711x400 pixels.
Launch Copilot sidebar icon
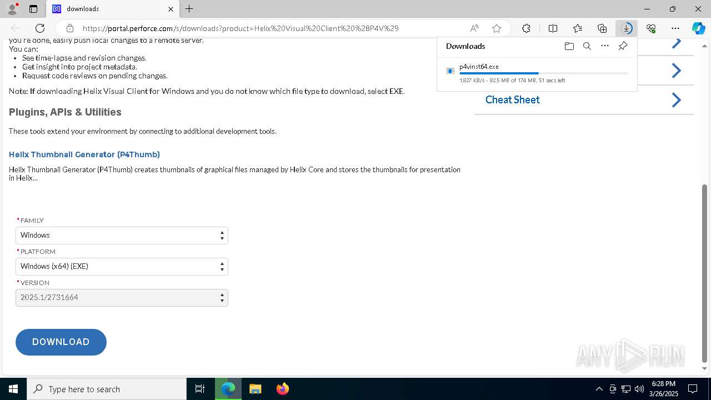coord(699,28)
